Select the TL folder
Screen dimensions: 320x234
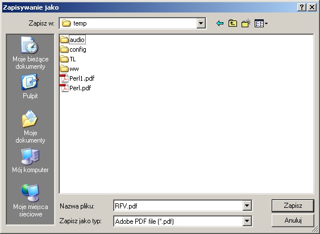[x=68, y=59]
